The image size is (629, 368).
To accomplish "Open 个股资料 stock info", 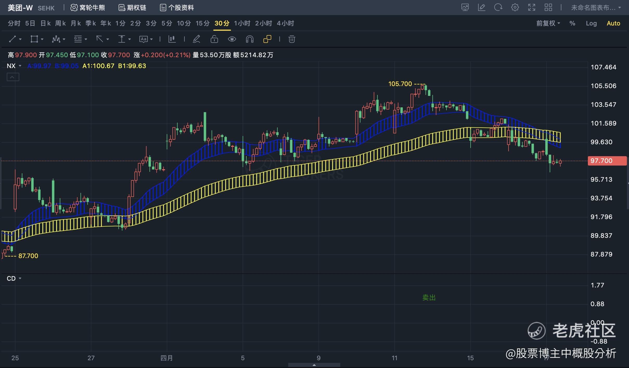I will coord(177,8).
